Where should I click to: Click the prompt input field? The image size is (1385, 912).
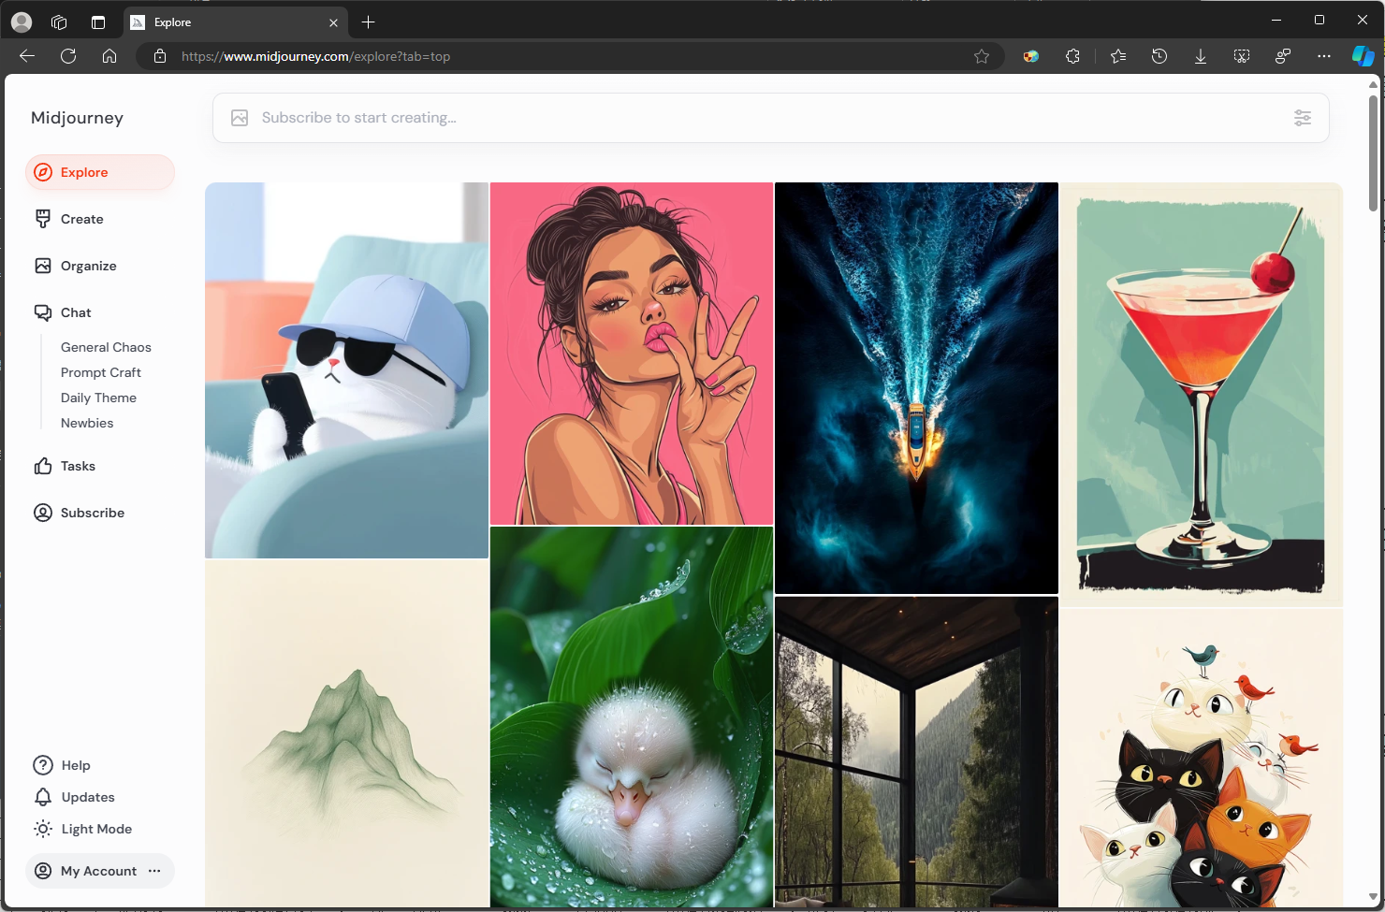[749, 118]
